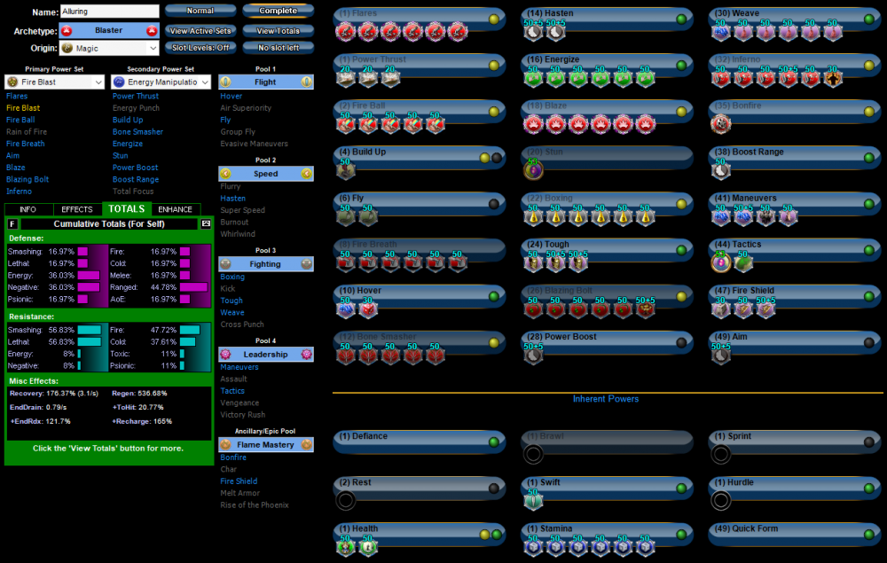Image resolution: width=887 pixels, height=563 pixels.
Task: Toggle the dark indicator on Fly power
Action: (494, 203)
